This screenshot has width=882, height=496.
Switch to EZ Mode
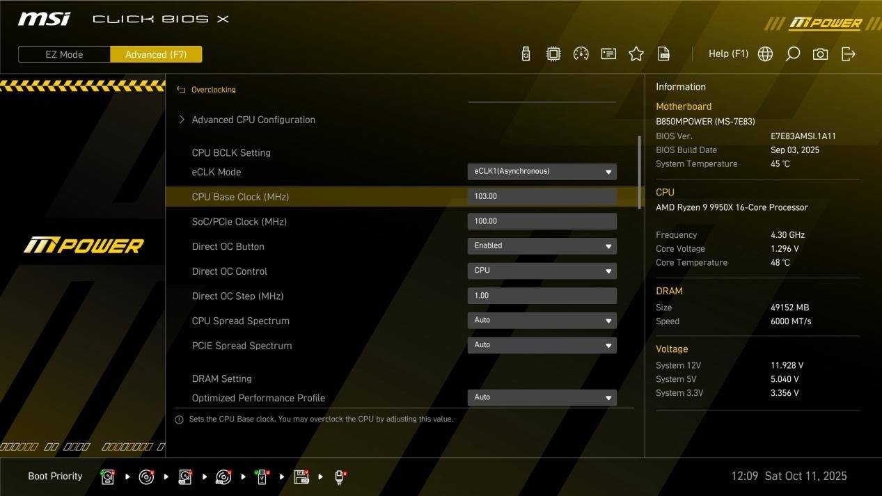point(64,54)
